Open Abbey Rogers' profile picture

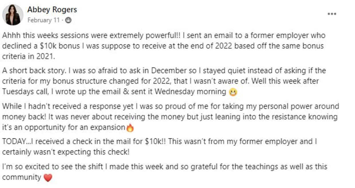[x=13, y=15]
